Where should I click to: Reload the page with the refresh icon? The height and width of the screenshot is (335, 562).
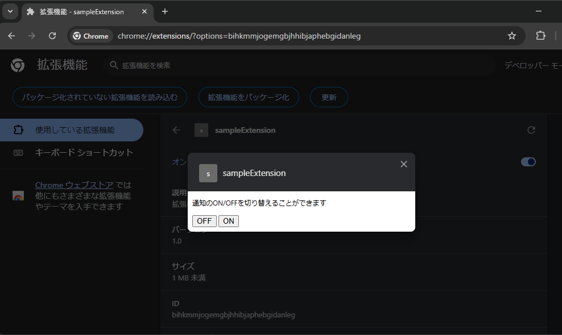(52, 36)
